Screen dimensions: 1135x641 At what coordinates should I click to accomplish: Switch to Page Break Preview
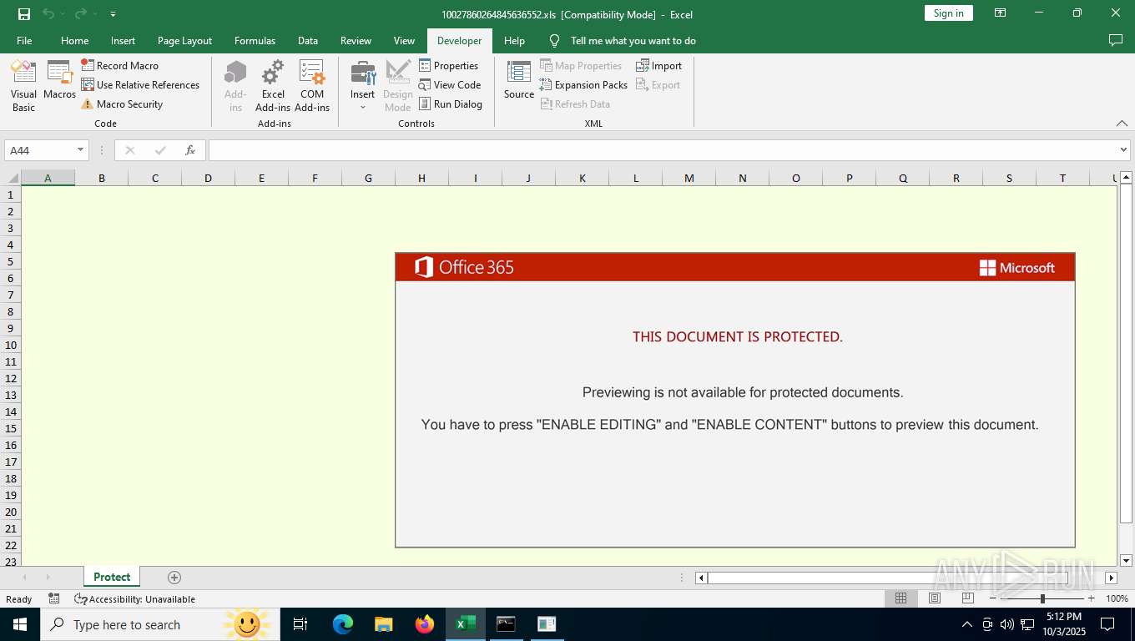pyautogui.click(x=968, y=598)
